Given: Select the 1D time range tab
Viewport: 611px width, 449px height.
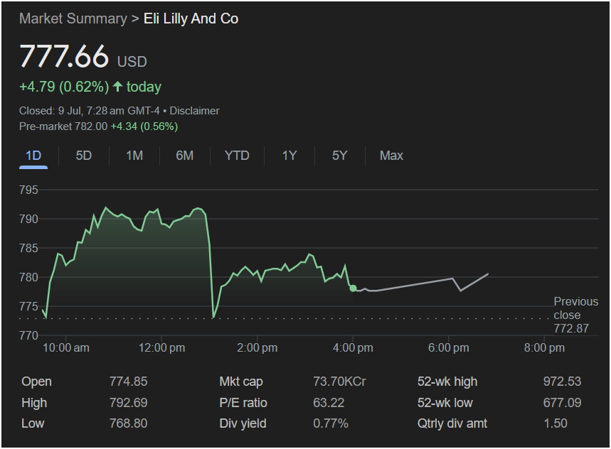Looking at the screenshot, I should (33, 156).
